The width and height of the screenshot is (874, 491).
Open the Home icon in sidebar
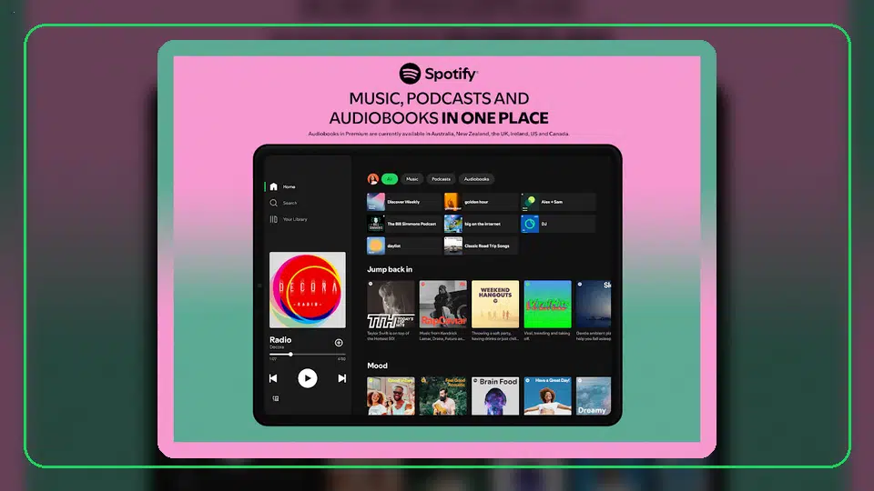[x=274, y=186]
